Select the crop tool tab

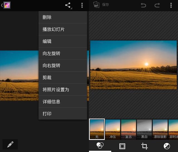pos(144,146)
